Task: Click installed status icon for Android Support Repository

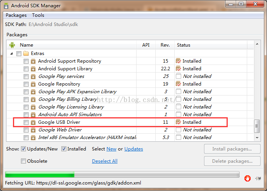Action: click(x=178, y=61)
